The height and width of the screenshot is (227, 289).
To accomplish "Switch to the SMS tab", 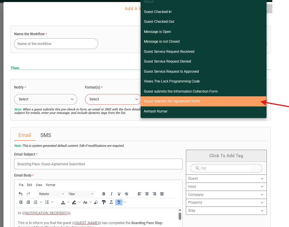I will coord(46,135).
